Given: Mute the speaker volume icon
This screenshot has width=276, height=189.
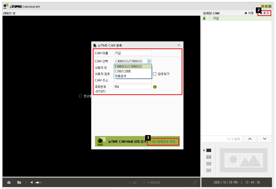Looking at the screenshot, I should tap(32, 182).
